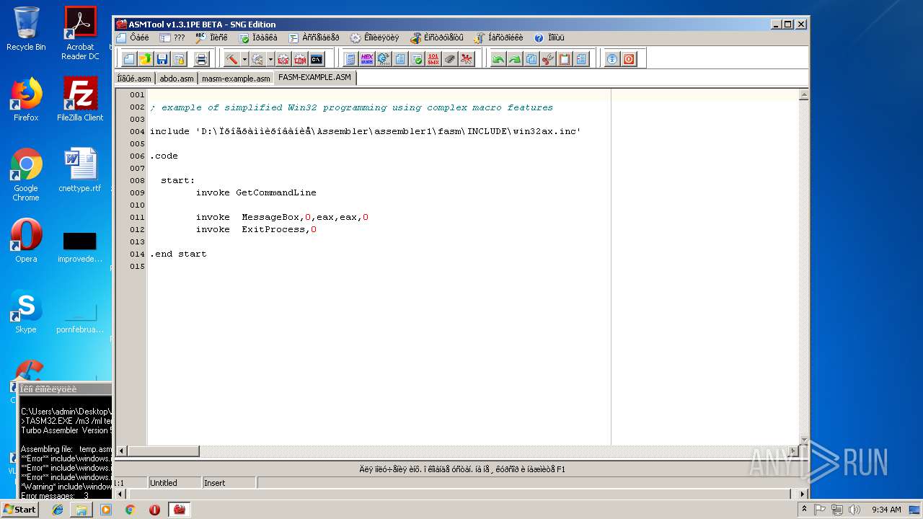Open the HEX editor tool
923x519 pixels.
pyautogui.click(x=367, y=59)
